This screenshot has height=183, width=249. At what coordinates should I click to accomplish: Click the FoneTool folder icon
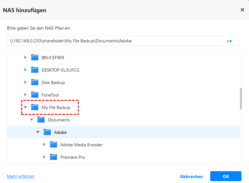click(35, 95)
